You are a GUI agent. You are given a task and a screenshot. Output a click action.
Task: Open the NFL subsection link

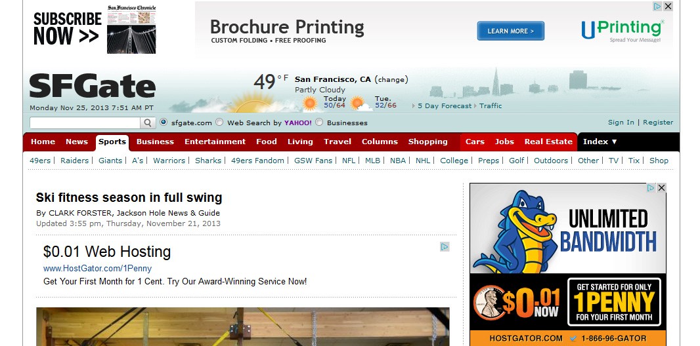[x=349, y=161]
